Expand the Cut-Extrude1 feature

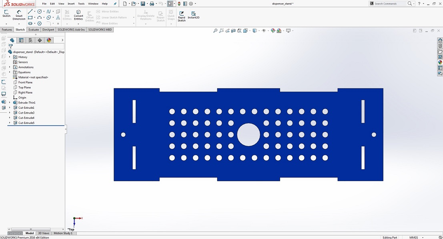pos(10,108)
